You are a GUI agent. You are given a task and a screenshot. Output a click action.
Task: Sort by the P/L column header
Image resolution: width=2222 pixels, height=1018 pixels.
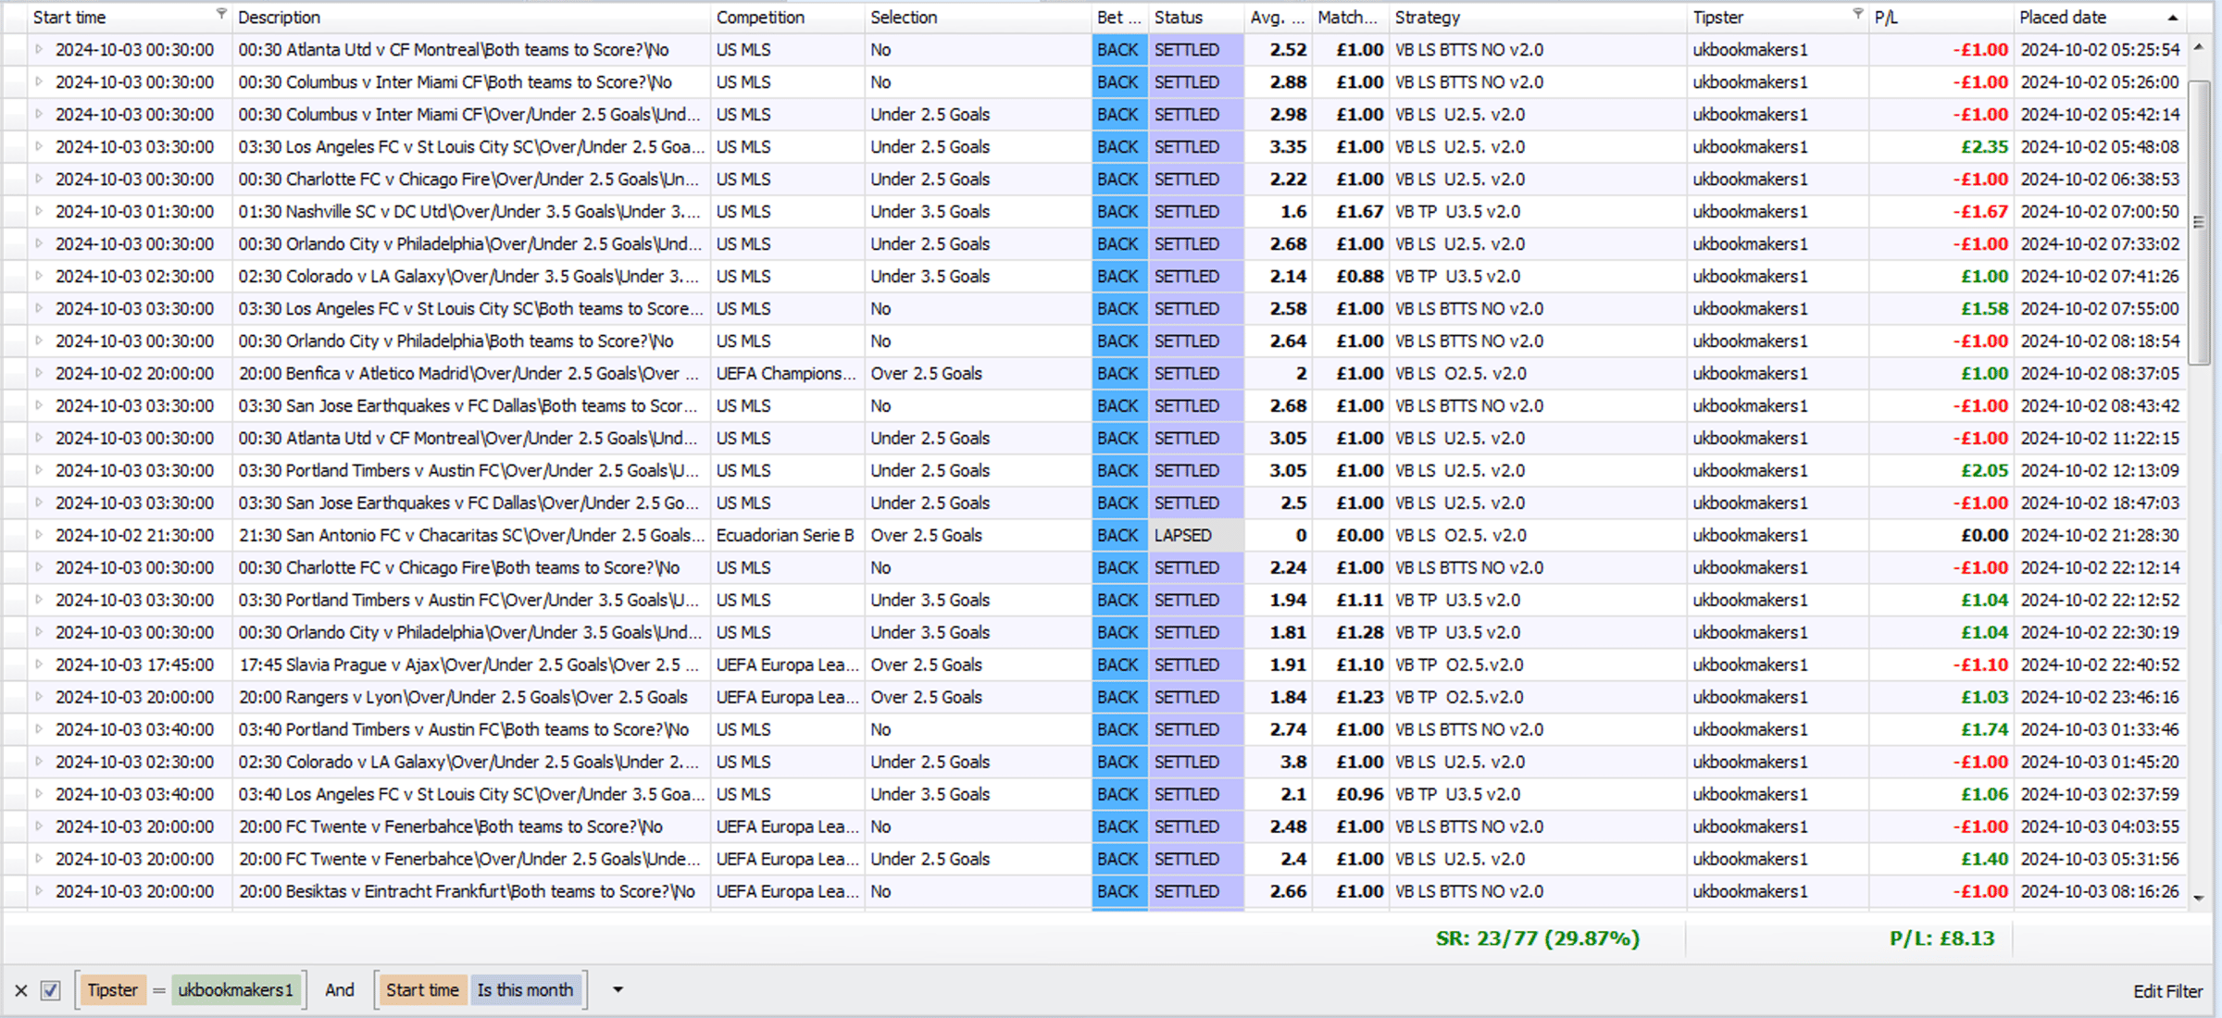coord(1941,18)
